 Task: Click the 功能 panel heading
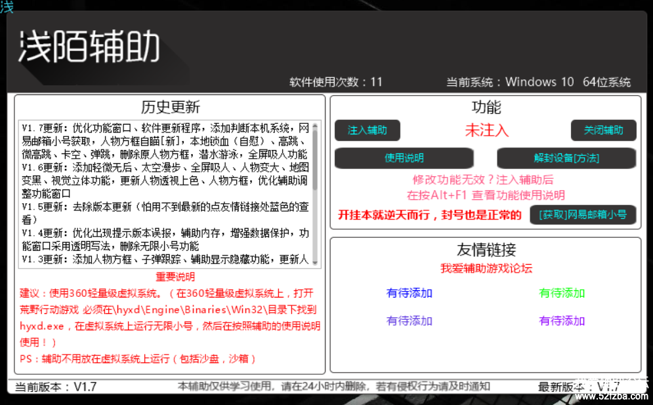486,107
